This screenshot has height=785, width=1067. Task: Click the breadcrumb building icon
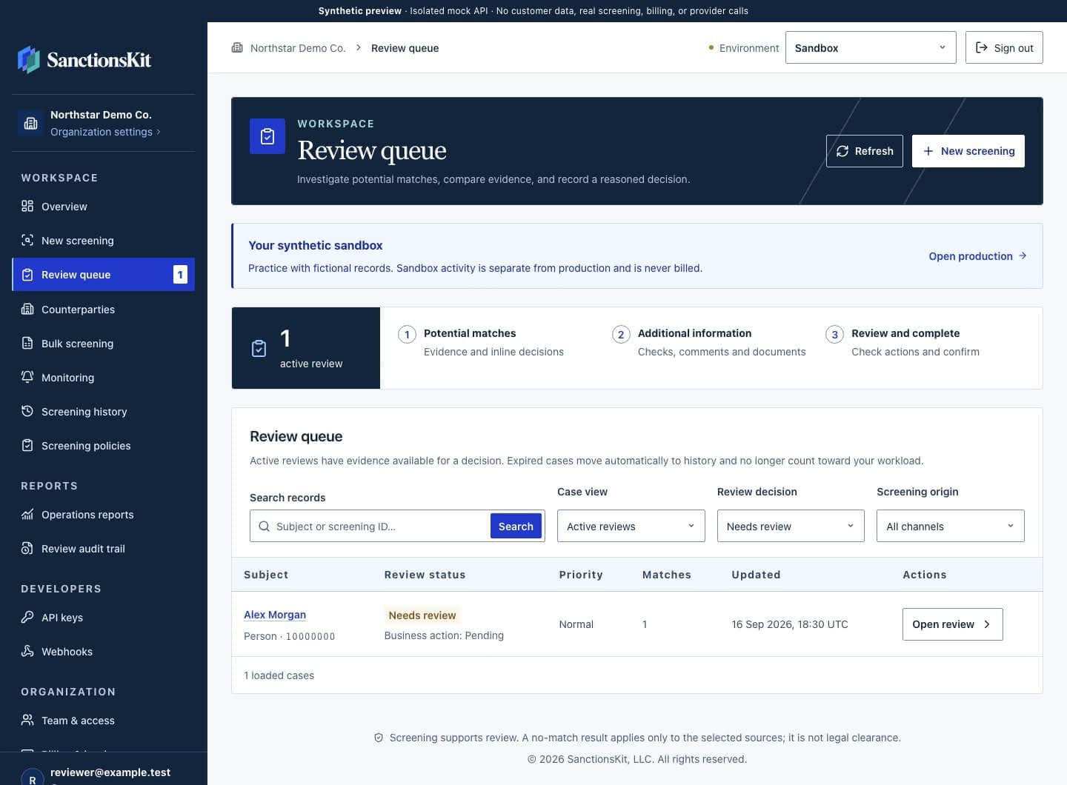point(237,47)
